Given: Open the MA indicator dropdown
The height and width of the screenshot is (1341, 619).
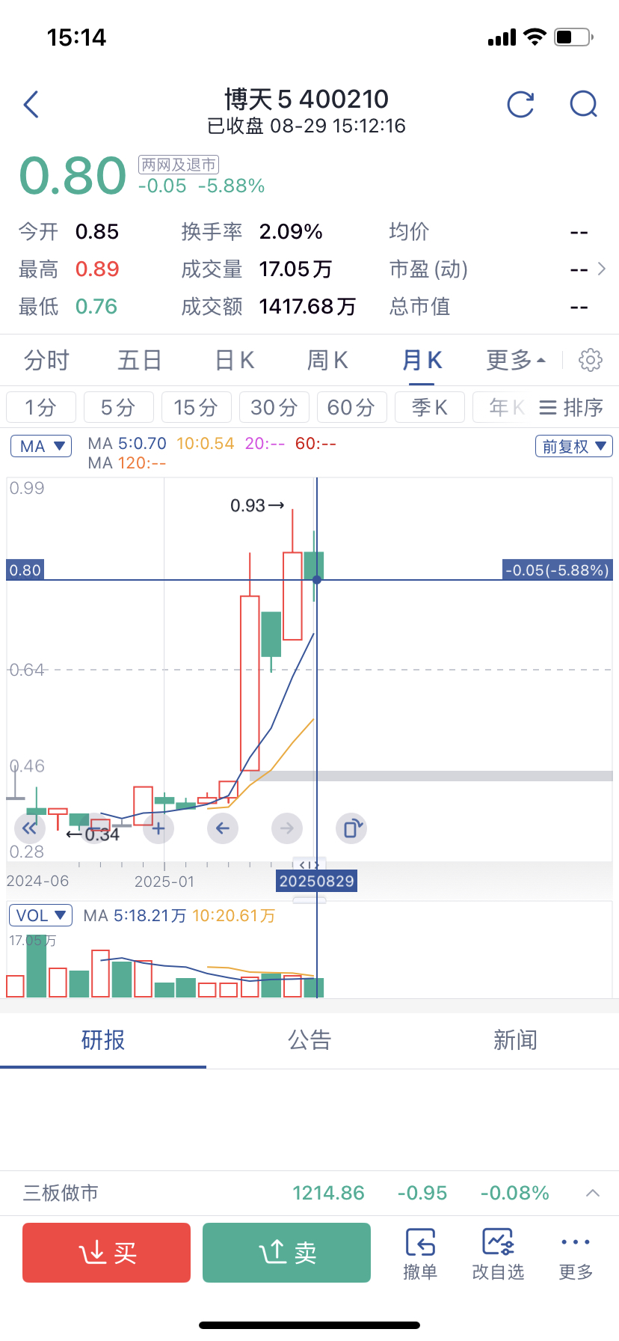Looking at the screenshot, I should [41, 446].
